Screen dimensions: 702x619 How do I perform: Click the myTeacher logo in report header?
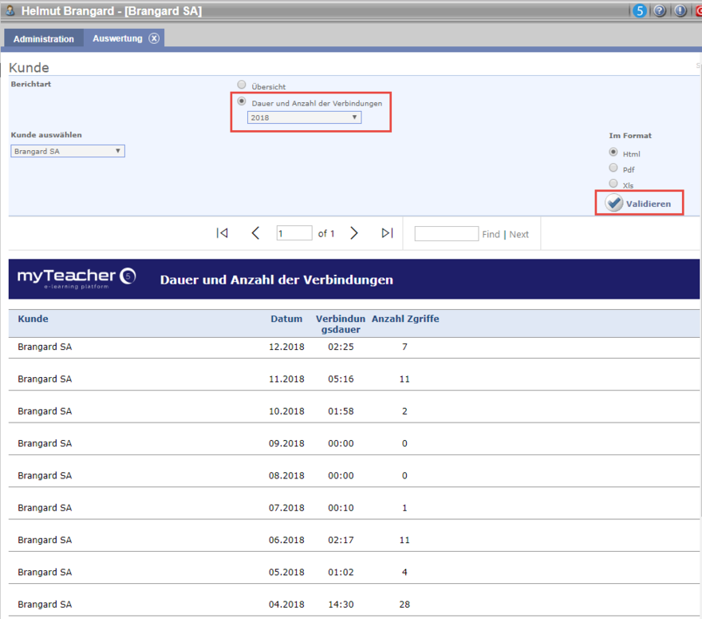[x=77, y=278]
